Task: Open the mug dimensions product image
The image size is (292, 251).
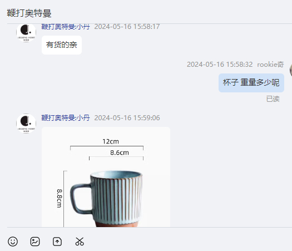Action: (x=106, y=177)
